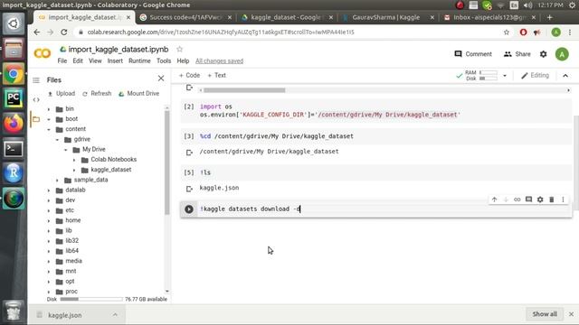579x325 pixels.
Task: Click output icon of the ls cell
Action: pos(189,189)
